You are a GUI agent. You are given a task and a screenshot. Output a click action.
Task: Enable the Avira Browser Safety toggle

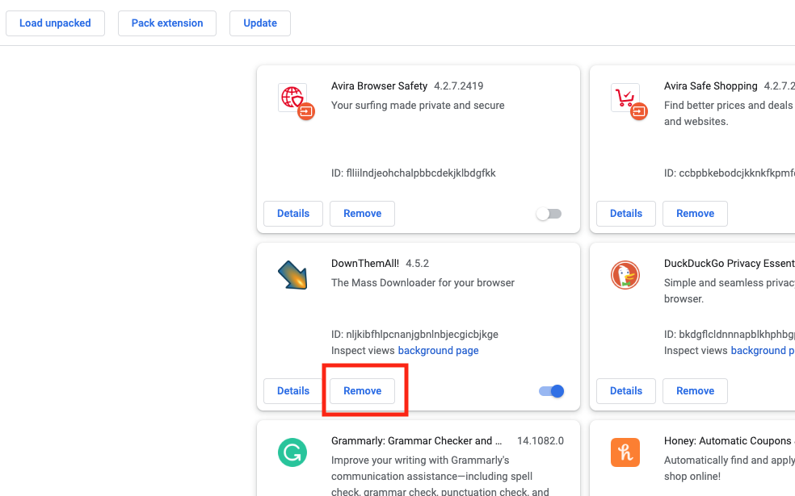point(549,214)
